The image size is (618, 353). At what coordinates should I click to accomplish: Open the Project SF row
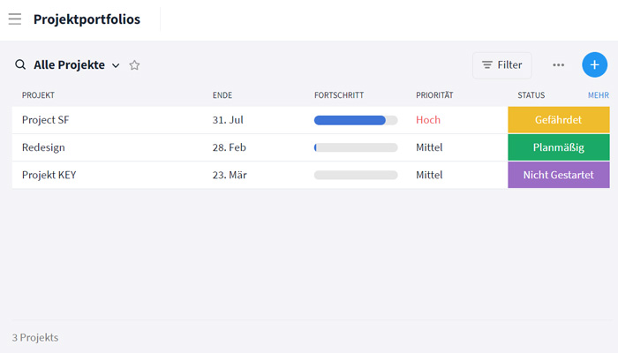click(x=311, y=120)
